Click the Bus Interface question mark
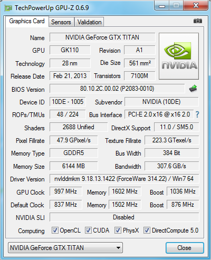211x260 pixels. pyautogui.click(x=197, y=114)
